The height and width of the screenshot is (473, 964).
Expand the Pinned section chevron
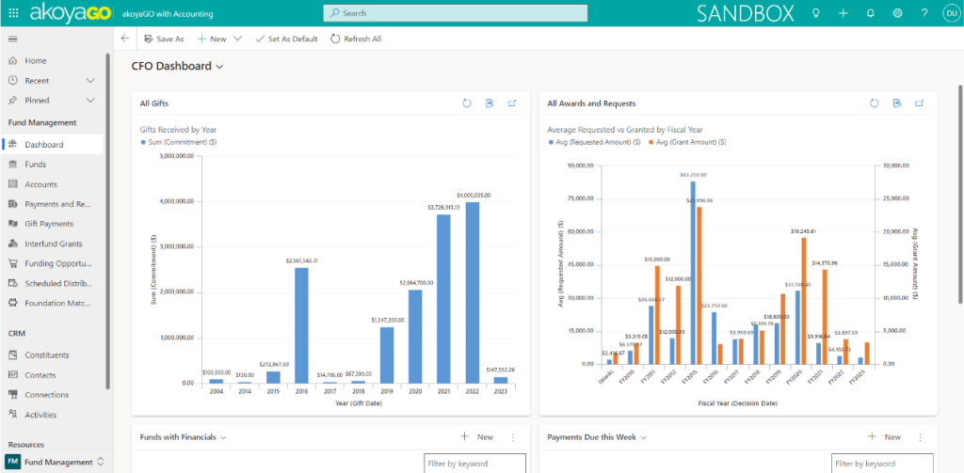[90, 100]
